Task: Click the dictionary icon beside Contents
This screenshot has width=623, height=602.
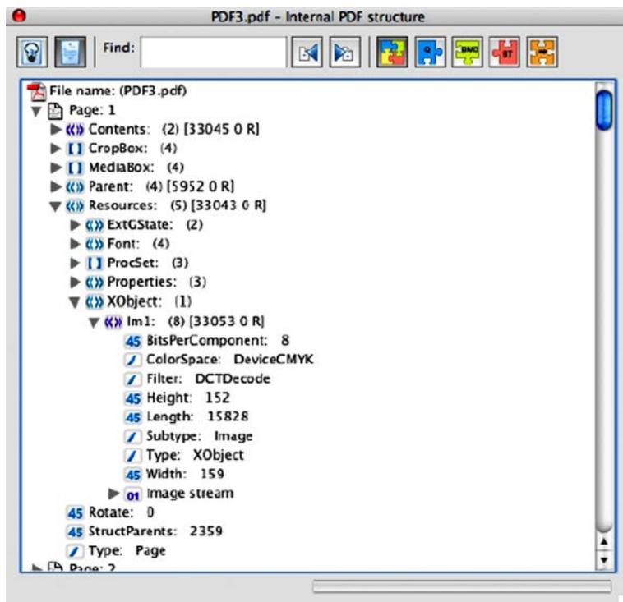Action: [x=75, y=130]
